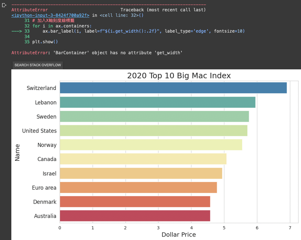Image resolution: width=301 pixels, height=240 pixels.
Task: Click the output toggle icon beside the traceback
Action: tap(4, 5)
